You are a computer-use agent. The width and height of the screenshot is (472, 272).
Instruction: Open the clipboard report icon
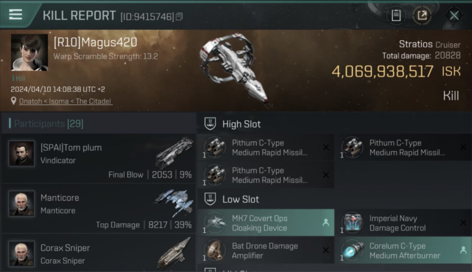396,16
